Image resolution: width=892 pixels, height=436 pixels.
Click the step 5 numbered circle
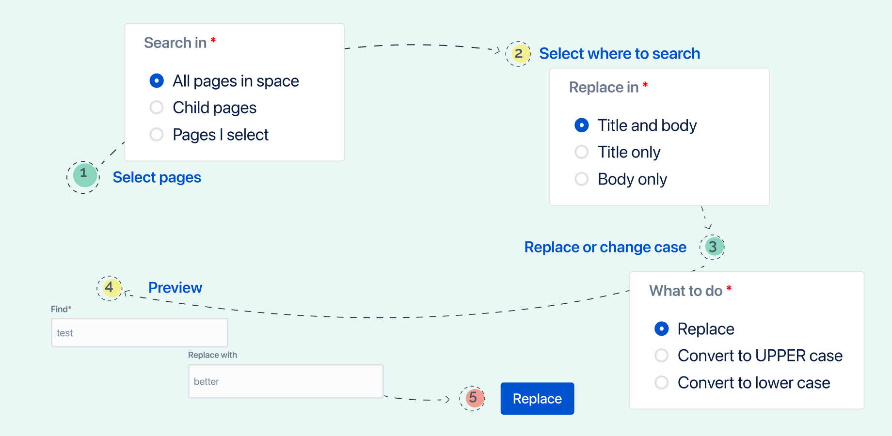pyautogui.click(x=473, y=398)
